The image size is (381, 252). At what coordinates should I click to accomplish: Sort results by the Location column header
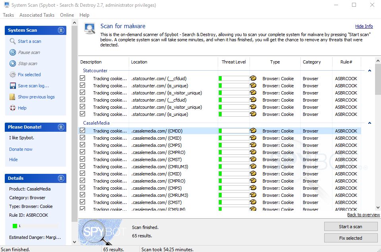(x=173, y=62)
